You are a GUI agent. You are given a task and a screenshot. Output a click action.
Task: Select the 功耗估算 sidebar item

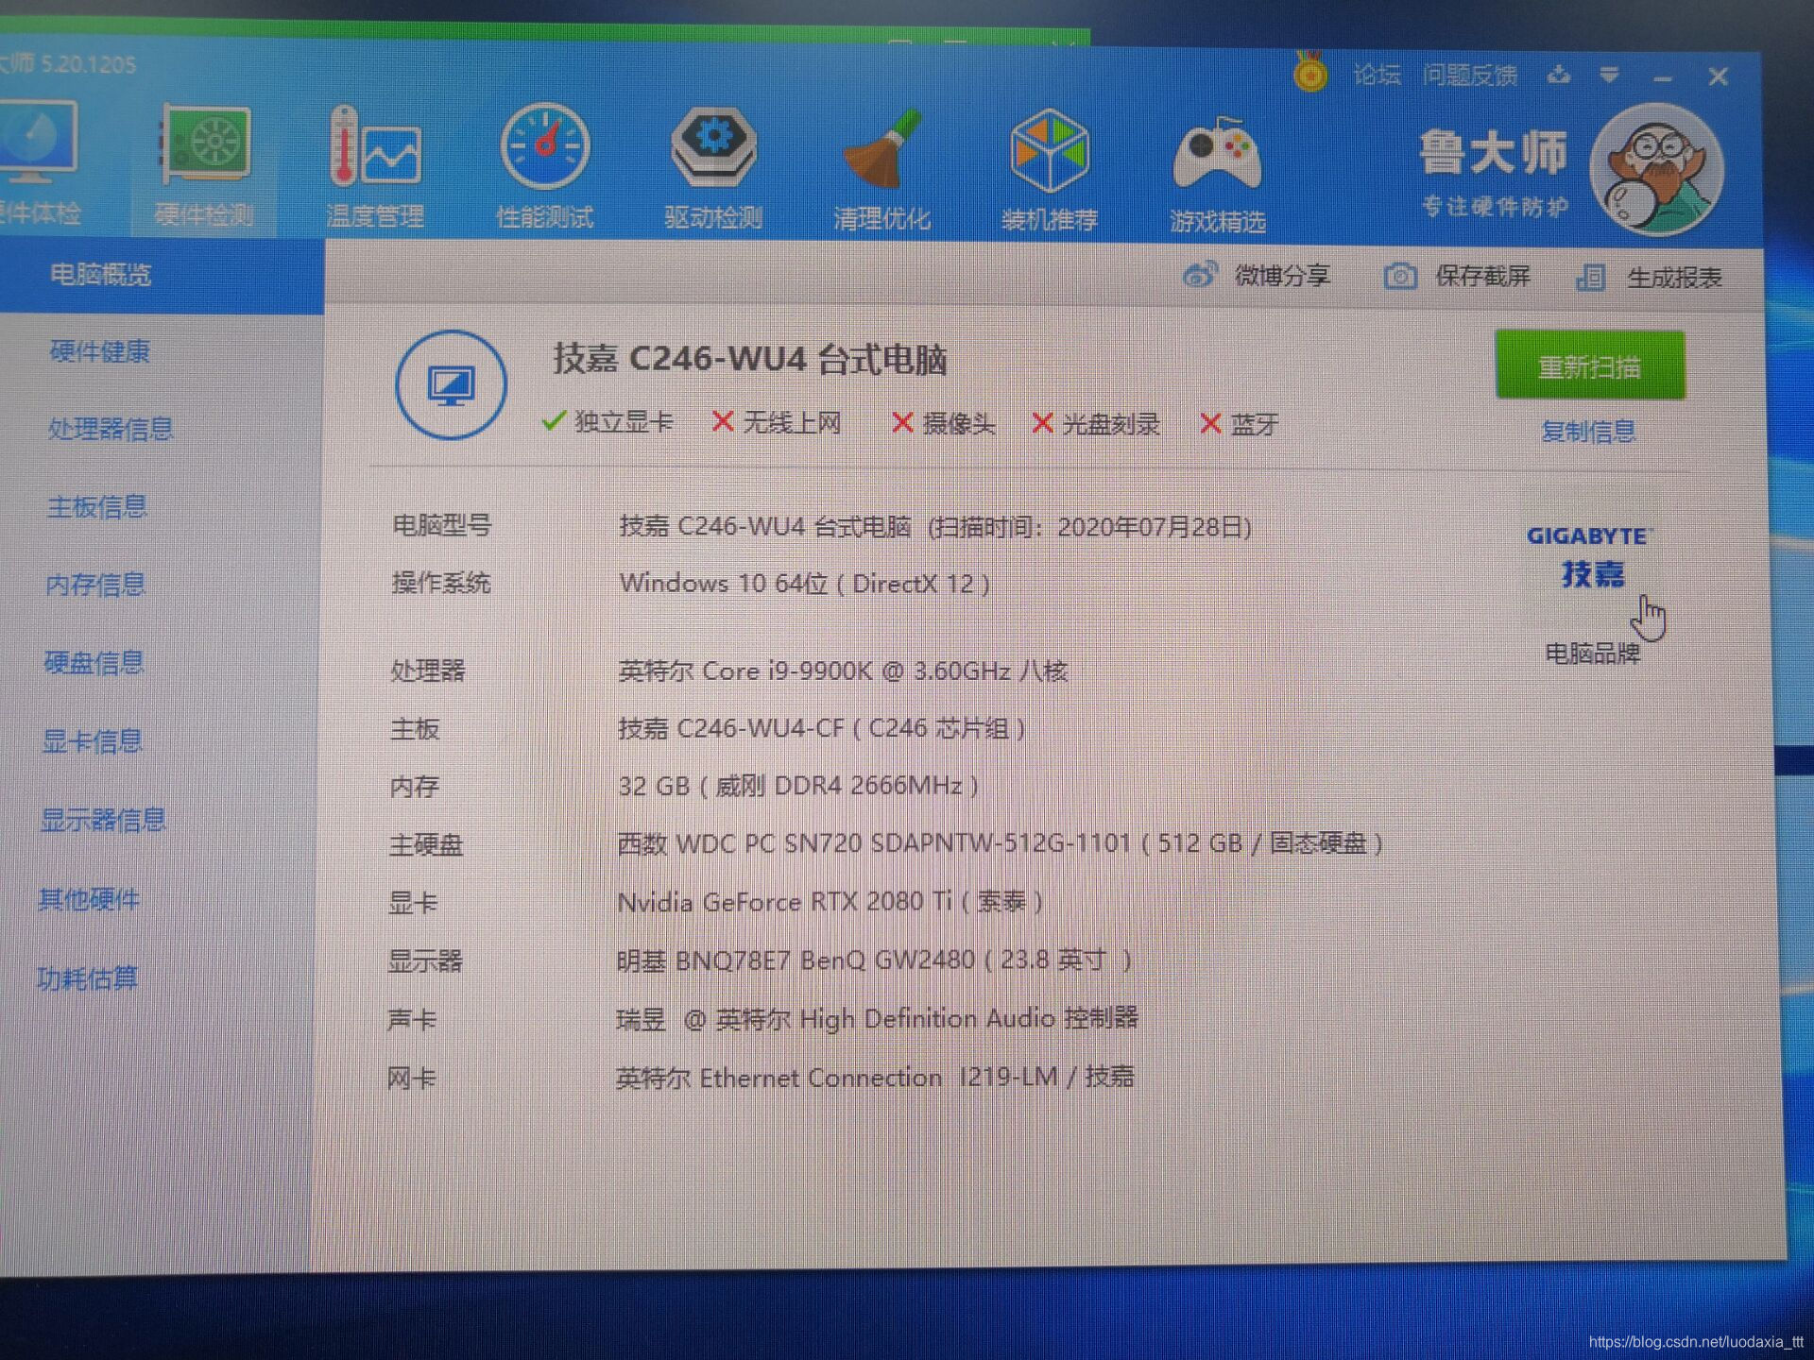tap(87, 978)
